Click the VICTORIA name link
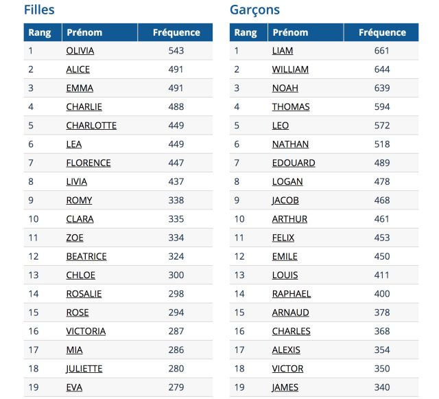The height and width of the screenshot is (399, 439). pos(86,332)
